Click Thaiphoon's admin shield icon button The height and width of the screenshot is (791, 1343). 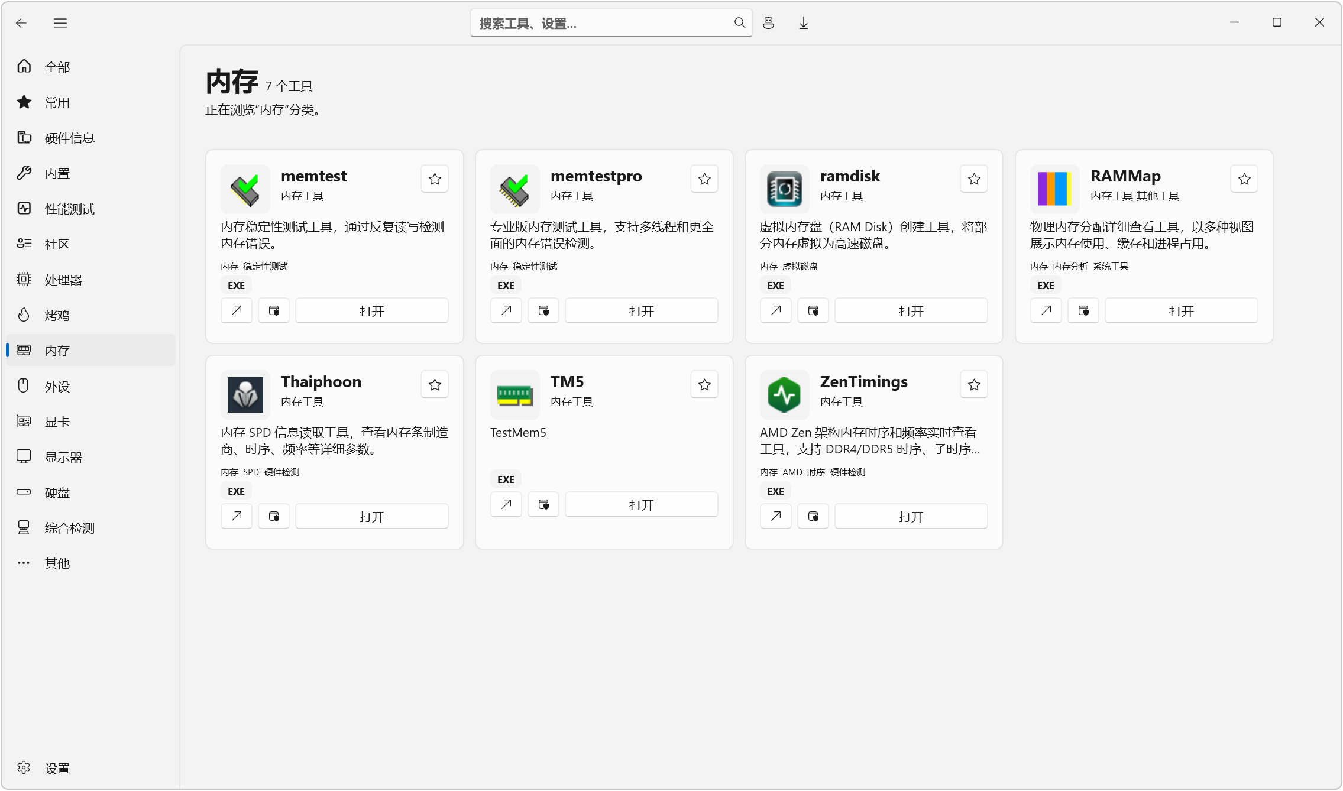pos(274,516)
